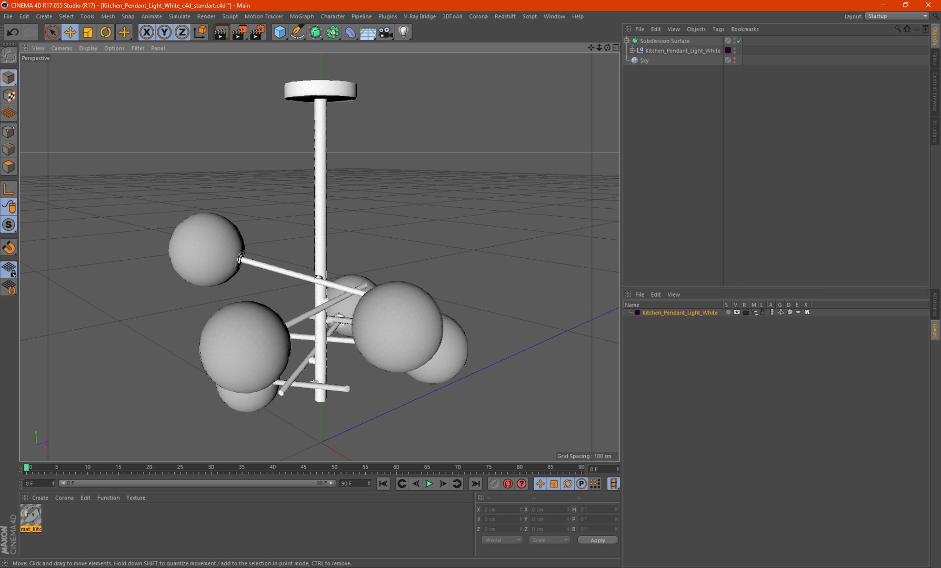Viewport: 941px width, 568px height.
Task: Expand Kitchen_Pendant_Light_White object tree
Action: point(633,50)
